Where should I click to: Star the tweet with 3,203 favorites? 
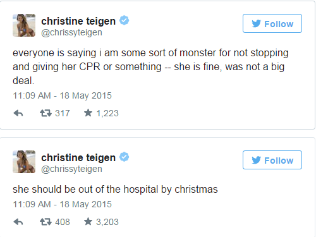pos(88,222)
